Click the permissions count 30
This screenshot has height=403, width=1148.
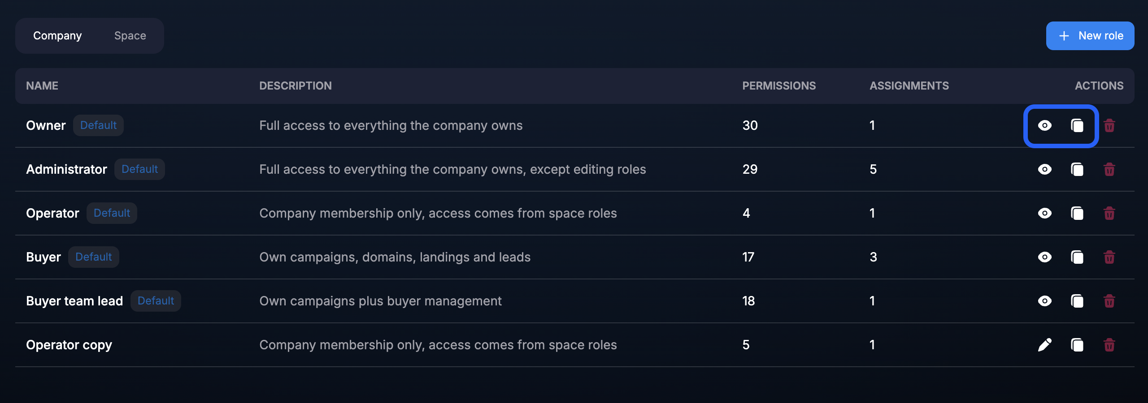pyautogui.click(x=750, y=125)
